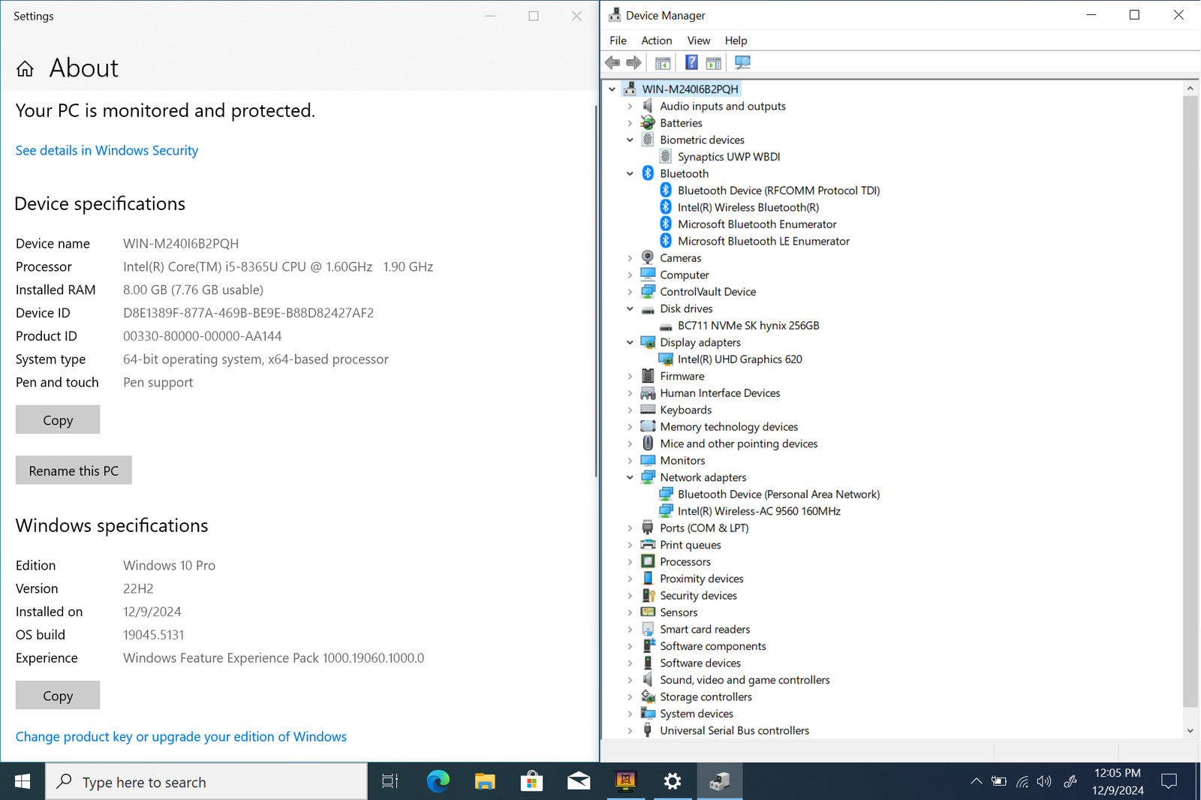This screenshot has width=1201, height=800.
Task: Click Copy under Windows specifications
Action: tap(58, 695)
